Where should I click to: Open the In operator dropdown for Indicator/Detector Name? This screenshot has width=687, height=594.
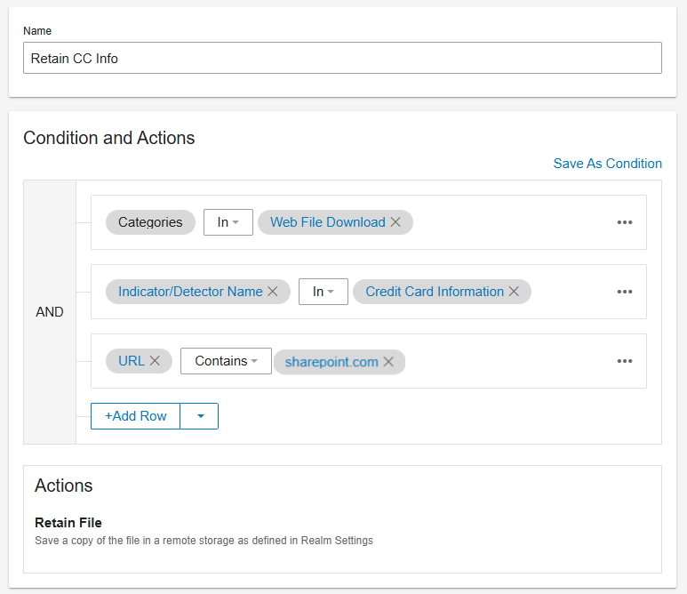point(324,292)
